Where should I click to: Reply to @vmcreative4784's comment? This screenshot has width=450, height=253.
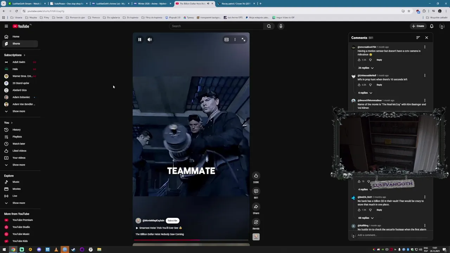[379, 60]
